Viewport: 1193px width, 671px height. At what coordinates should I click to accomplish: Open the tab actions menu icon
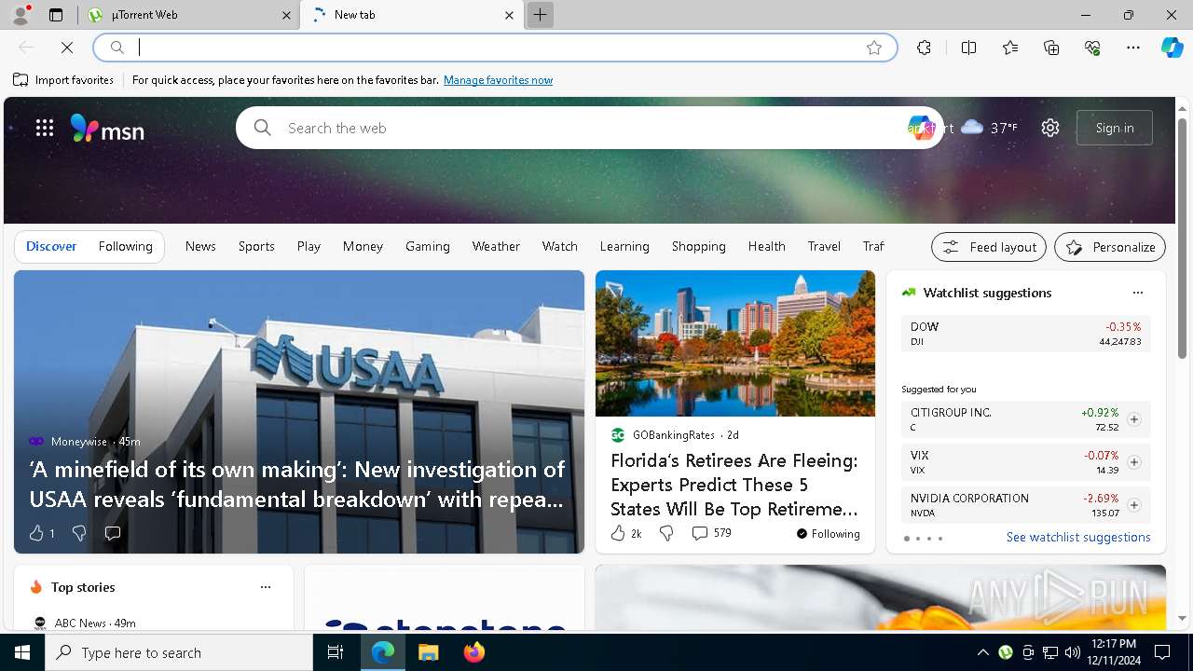[56, 15]
